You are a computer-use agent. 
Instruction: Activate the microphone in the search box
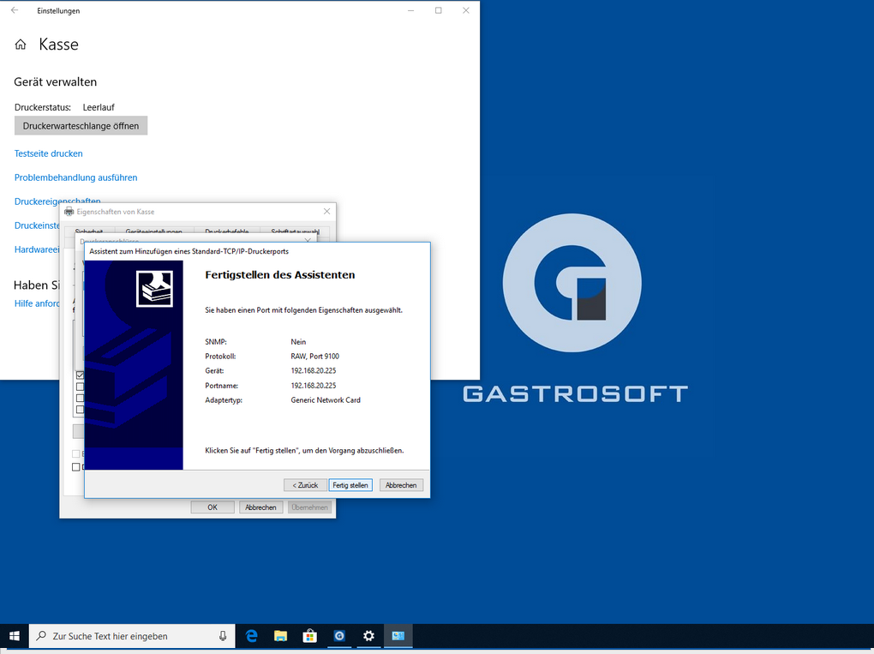(x=223, y=636)
